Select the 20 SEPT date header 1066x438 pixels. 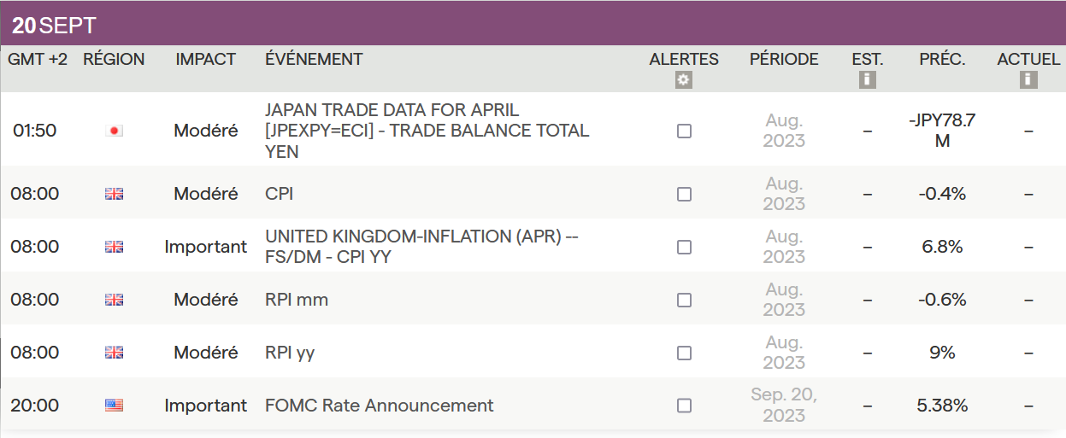pyautogui.click(x=54, y=26)
